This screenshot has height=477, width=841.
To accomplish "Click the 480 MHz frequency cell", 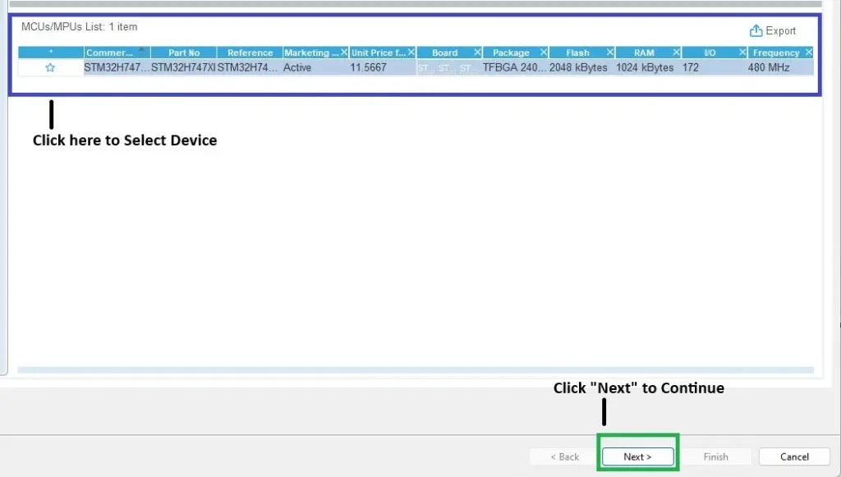I will (769, 68).
